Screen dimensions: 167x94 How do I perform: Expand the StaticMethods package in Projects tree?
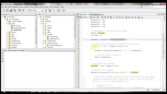pos(7,41)
